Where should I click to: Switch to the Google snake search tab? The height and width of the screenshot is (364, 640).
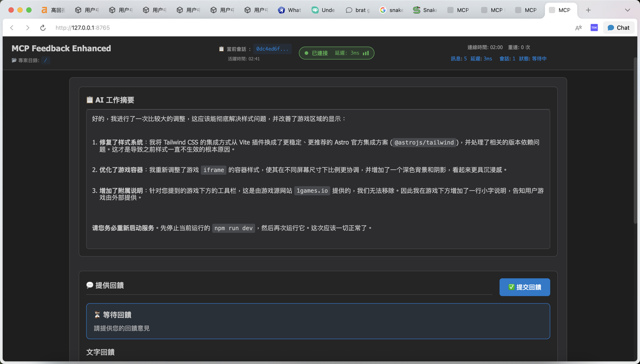coord(391,10)
